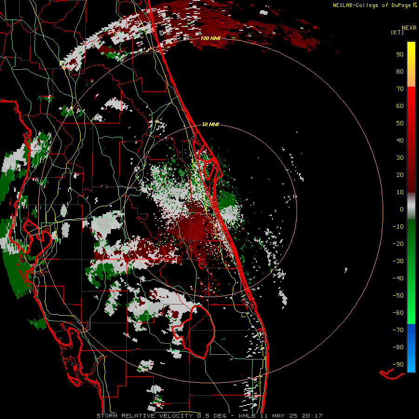Click the 50 NMI range ring label
Screen dimensions: 419x419
210,124
